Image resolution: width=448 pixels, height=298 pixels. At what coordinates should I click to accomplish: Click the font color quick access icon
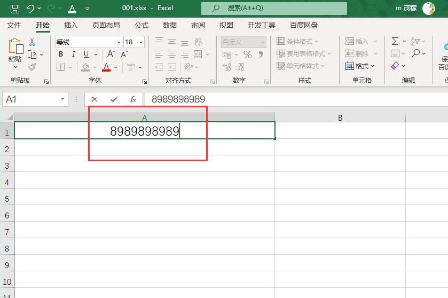click(x=72, y=9)
